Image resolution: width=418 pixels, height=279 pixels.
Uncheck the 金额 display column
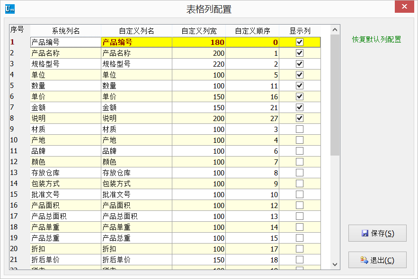[300, 107]
